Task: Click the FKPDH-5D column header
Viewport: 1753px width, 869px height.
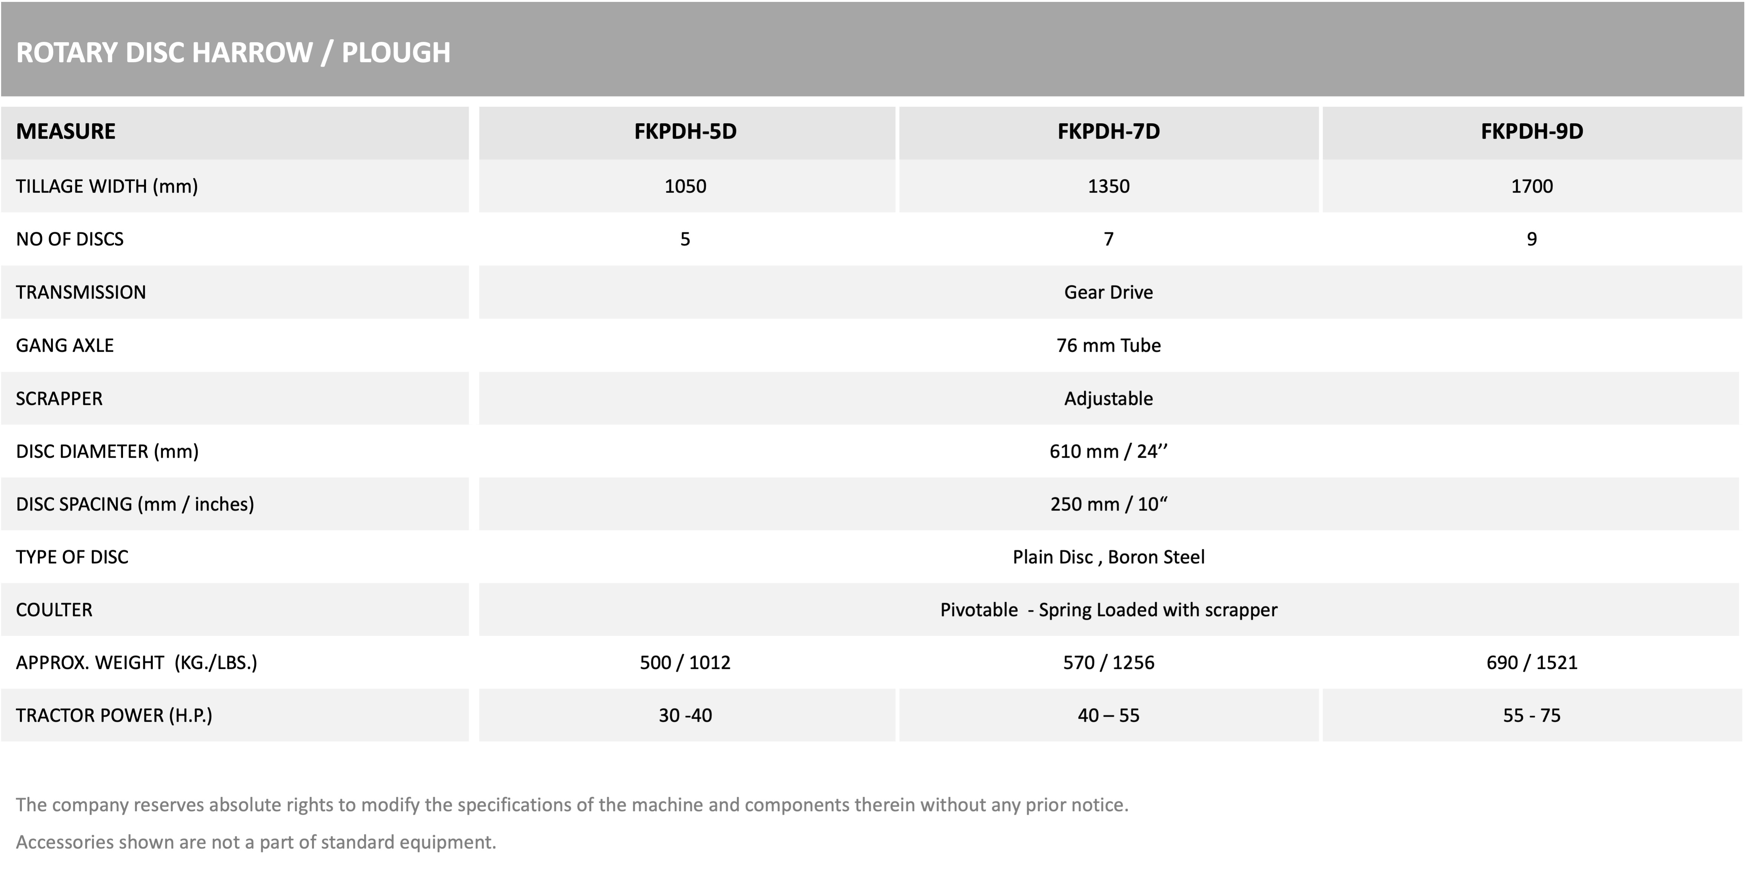Action: tap(685, 131)
